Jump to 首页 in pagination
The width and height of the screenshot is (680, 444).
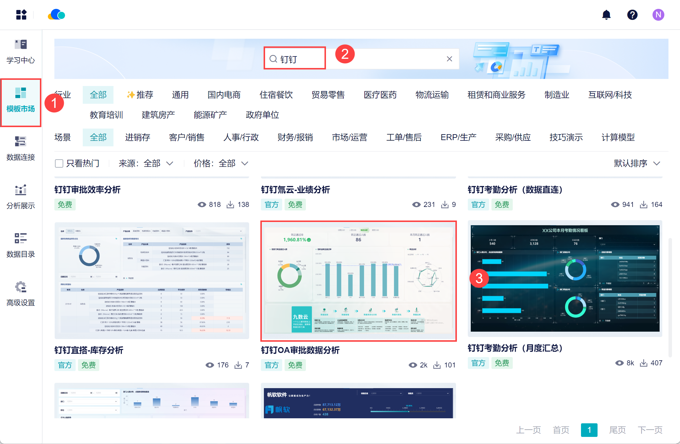click(x=561, y=430)
